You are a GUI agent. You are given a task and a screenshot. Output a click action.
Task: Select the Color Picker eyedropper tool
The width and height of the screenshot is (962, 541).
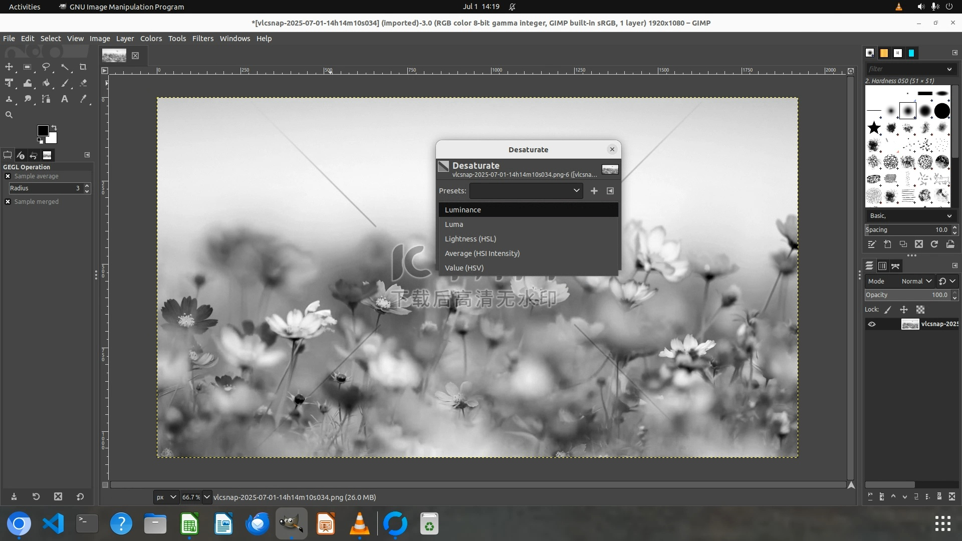83,99
